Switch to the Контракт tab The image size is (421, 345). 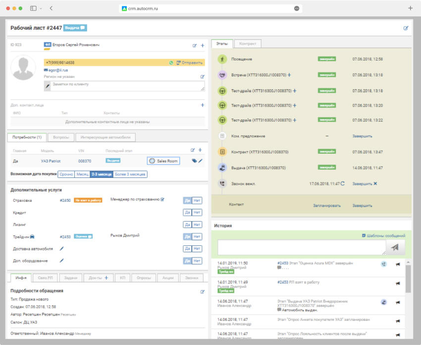tap(247, 44)
